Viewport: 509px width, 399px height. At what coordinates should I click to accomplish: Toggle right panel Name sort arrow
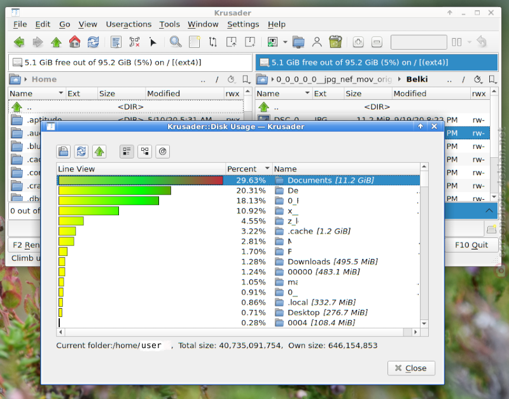pyautogui.click(x=307, y=93)
